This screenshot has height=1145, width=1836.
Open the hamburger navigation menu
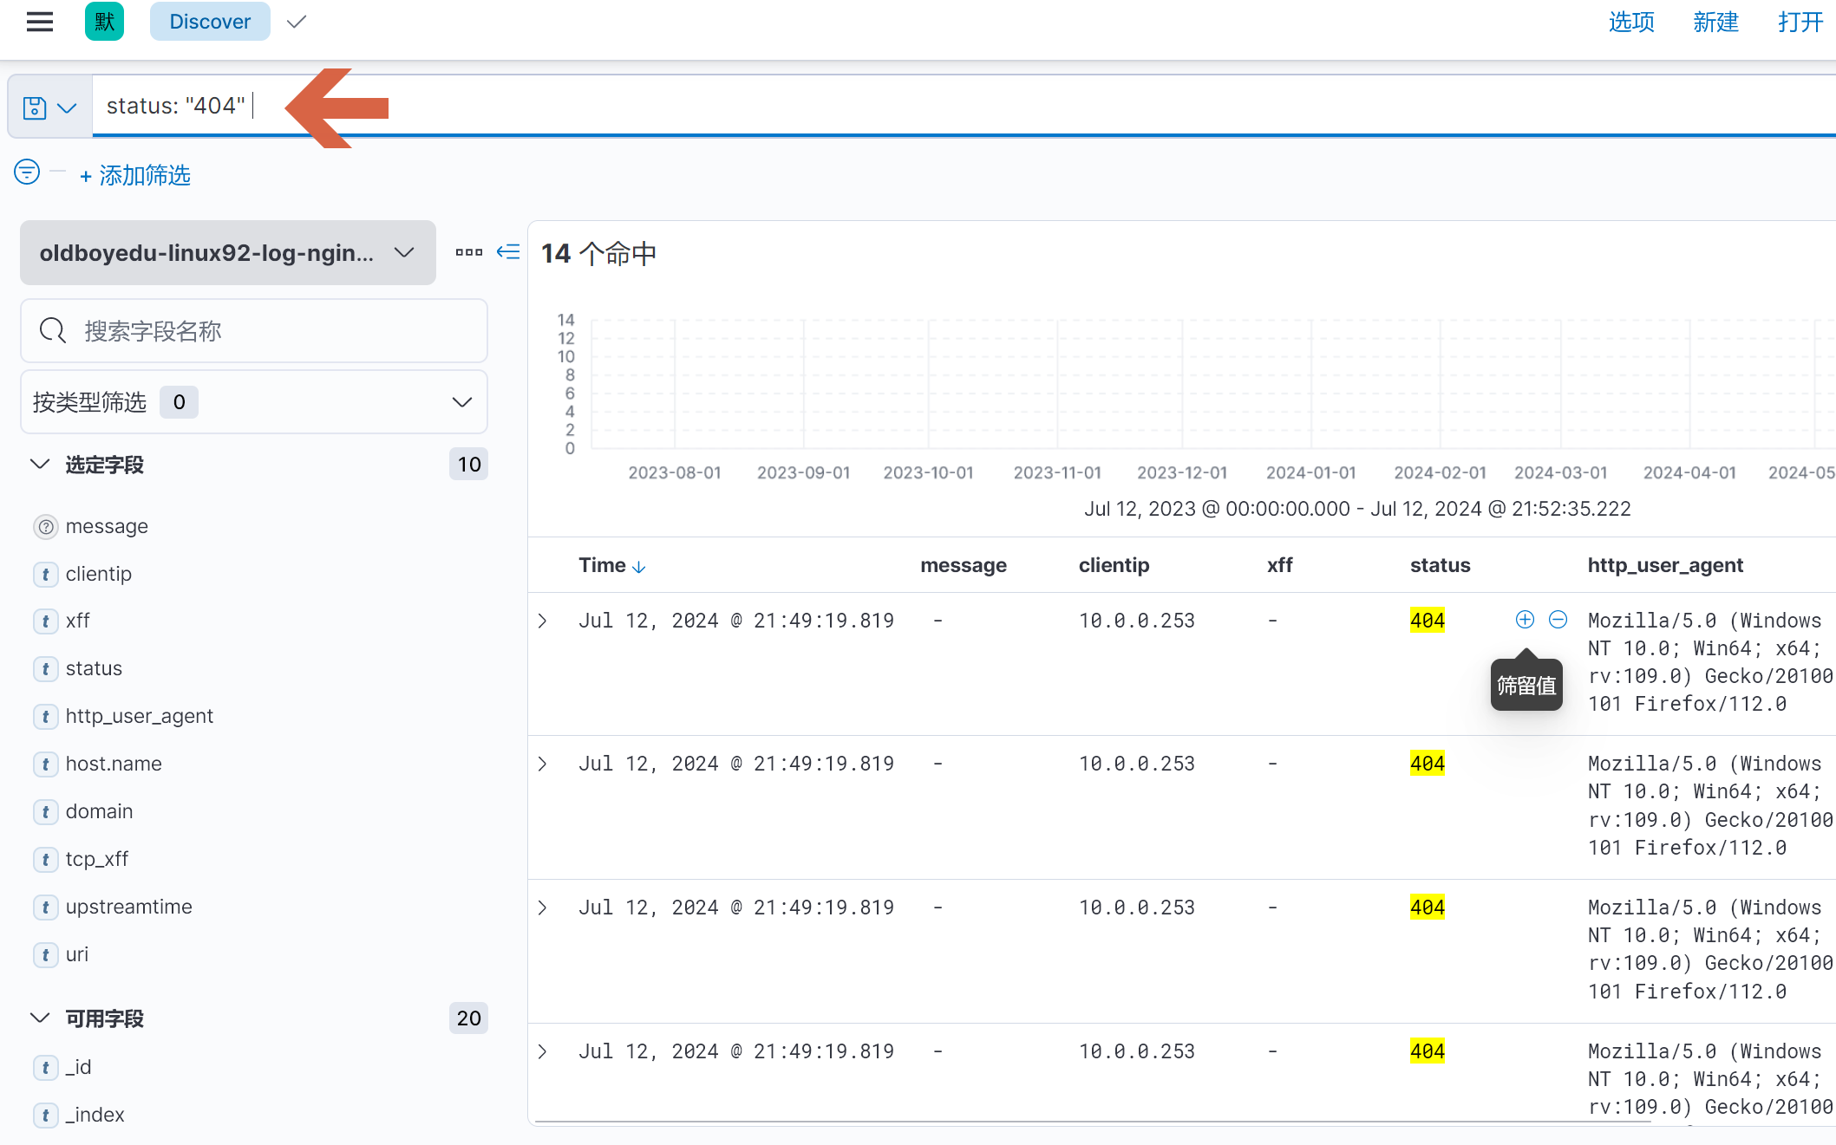click(x=40, y=22)
